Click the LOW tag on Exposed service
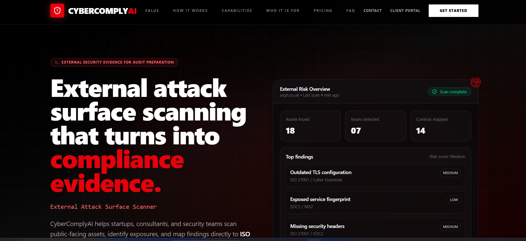 coord(454,200)
